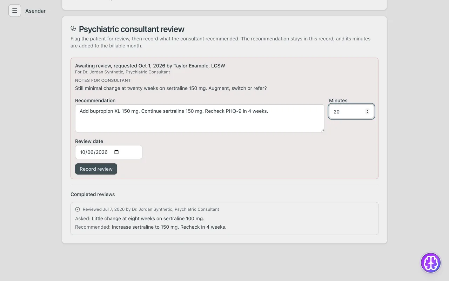
Task: Focus the Minutes number field
Action: click(351, 112)
